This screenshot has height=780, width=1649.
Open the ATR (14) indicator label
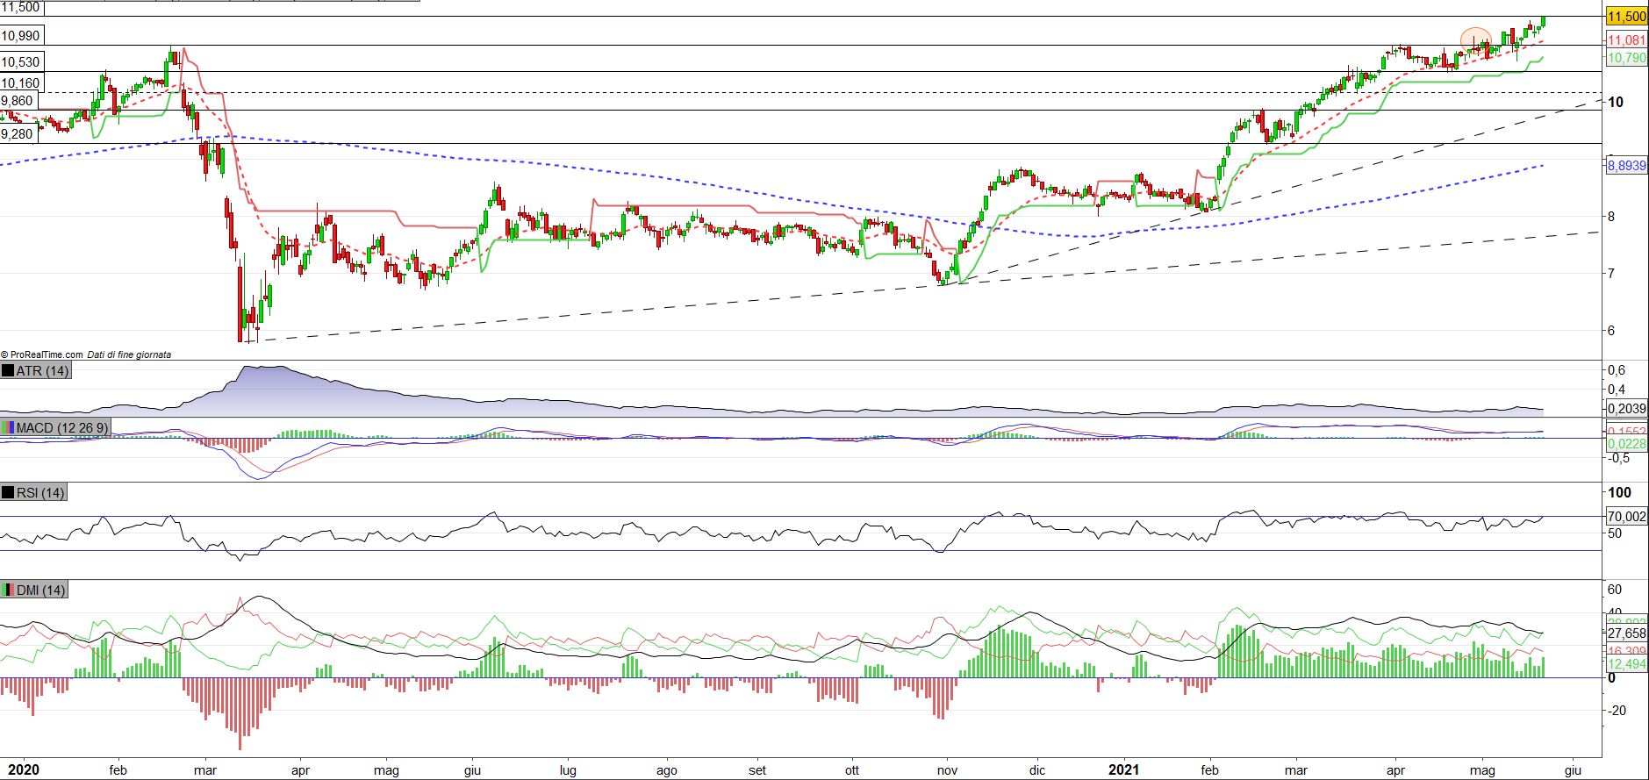[x=42, y=371]
